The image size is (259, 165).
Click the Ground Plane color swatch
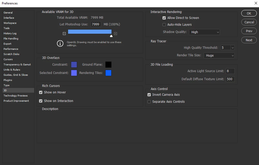coord(108,65)
